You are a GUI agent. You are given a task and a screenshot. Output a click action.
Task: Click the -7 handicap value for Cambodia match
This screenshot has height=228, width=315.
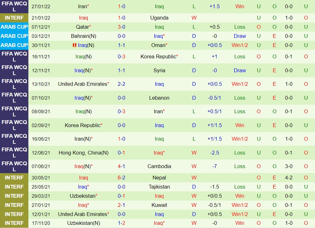click(x=214, y=166)
